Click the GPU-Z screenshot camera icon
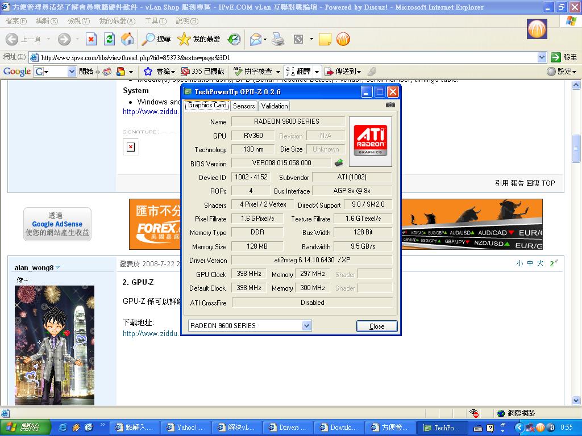Viewport: 582px width, 436px height. tap(390, 105)
